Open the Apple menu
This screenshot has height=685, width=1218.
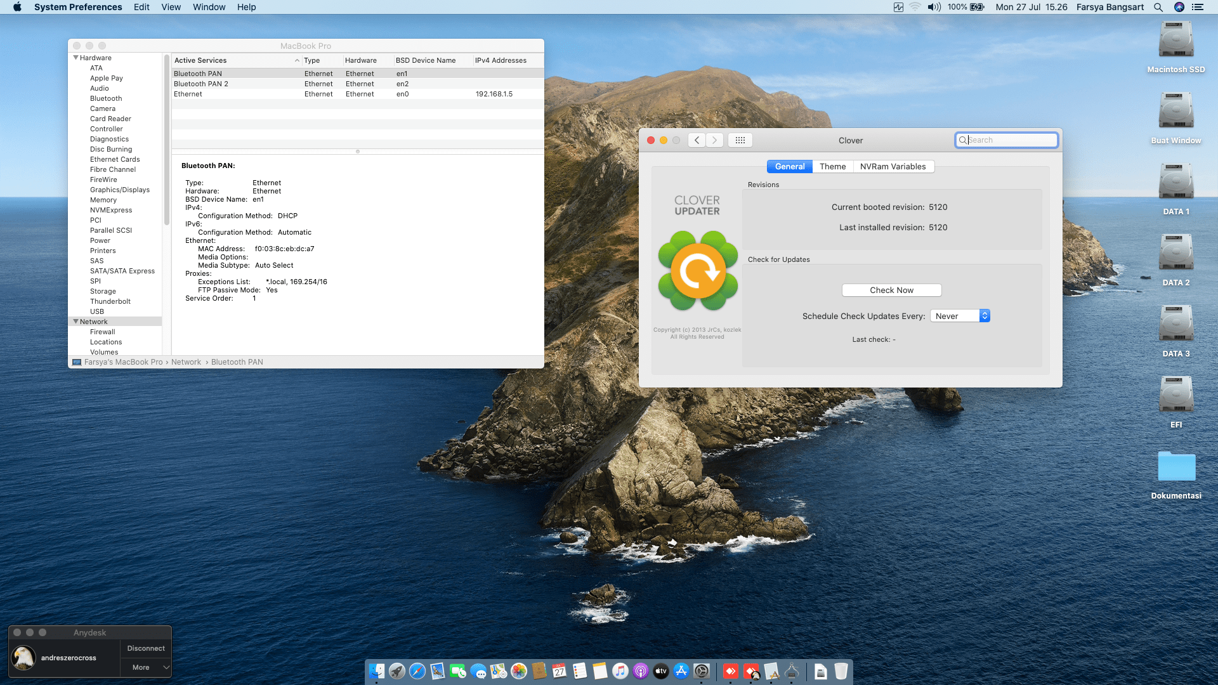pos(17,7)
